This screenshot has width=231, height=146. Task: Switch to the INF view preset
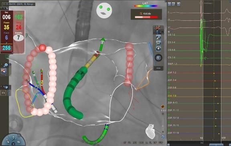155,142
